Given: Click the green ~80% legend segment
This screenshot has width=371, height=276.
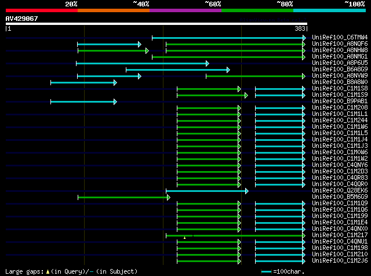Looking at the screenshot, I should pos(257,10).
